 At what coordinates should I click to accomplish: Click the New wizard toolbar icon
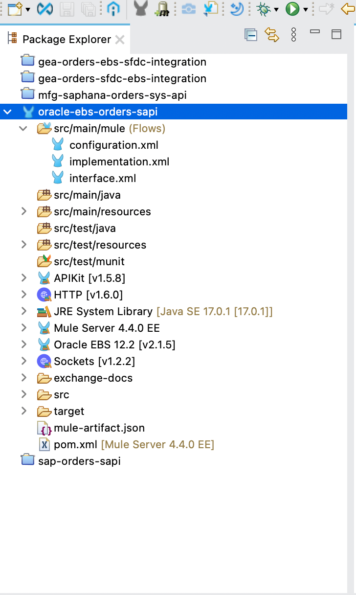[15, 8]
